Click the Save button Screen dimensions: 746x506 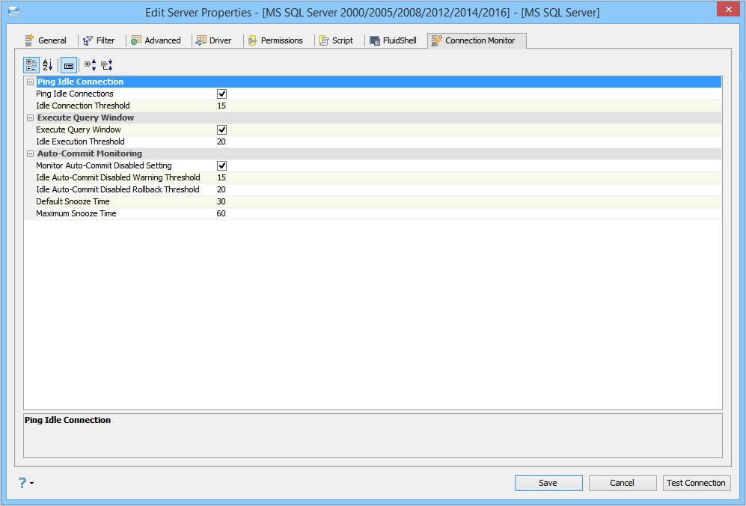pos(548,483)
